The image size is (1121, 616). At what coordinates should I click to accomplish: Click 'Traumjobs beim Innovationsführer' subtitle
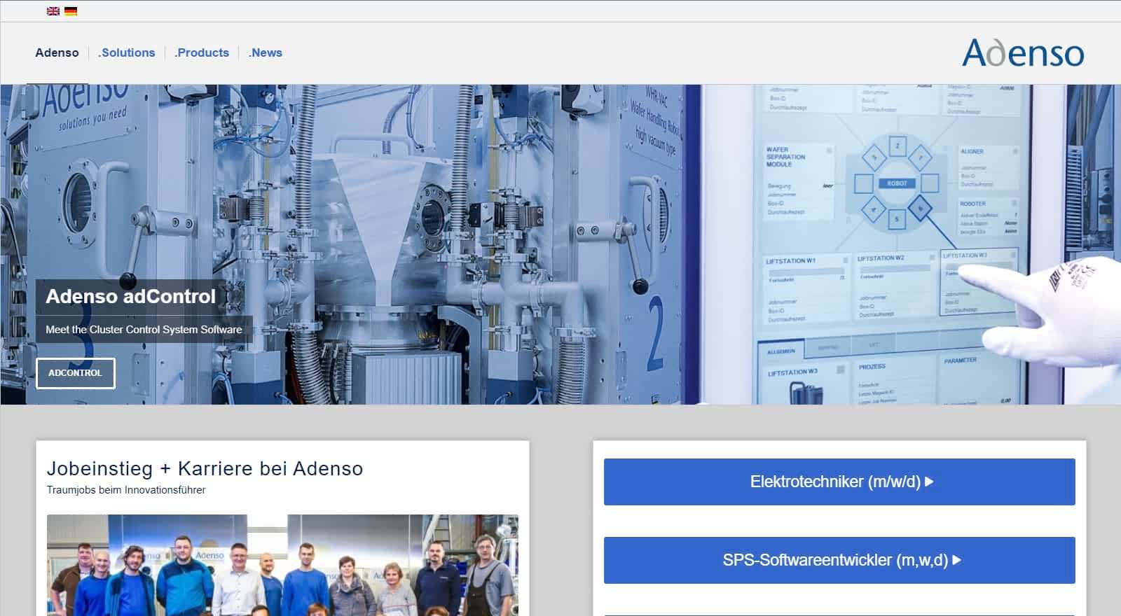click(126, 490)
